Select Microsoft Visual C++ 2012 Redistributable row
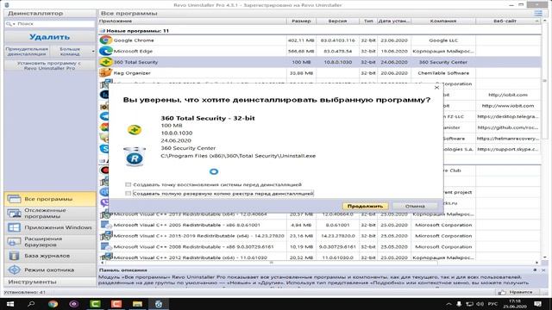552x310 pixels. (x=319, y=257)
